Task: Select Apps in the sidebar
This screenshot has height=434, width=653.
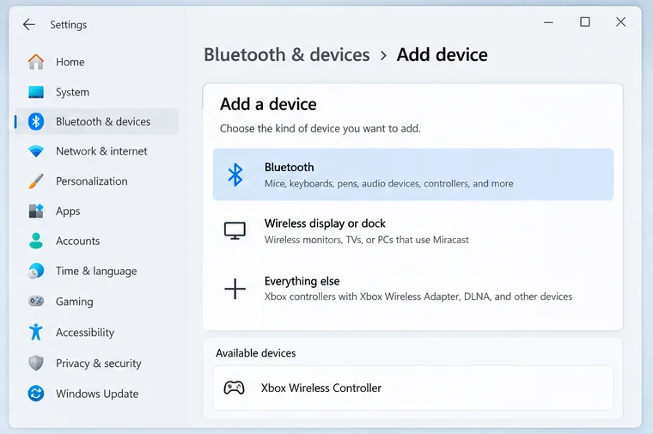Action: tap(97, 211)
